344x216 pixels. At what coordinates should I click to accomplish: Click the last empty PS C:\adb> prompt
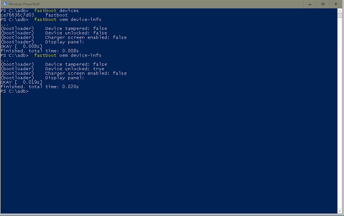click(x=15, y=91)
